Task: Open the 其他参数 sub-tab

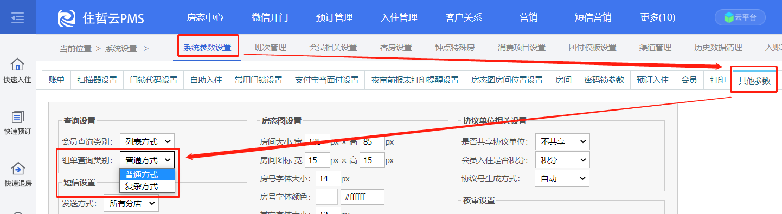Action: (x=754, y=81)
